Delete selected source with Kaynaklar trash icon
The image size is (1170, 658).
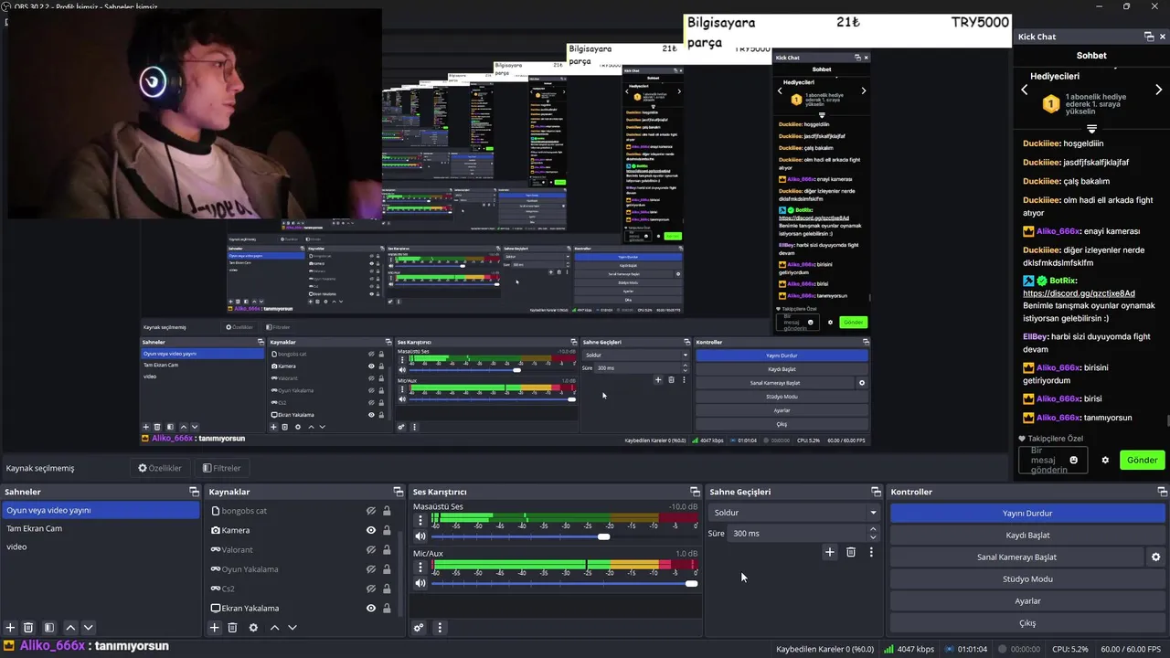tap(232, 628)
